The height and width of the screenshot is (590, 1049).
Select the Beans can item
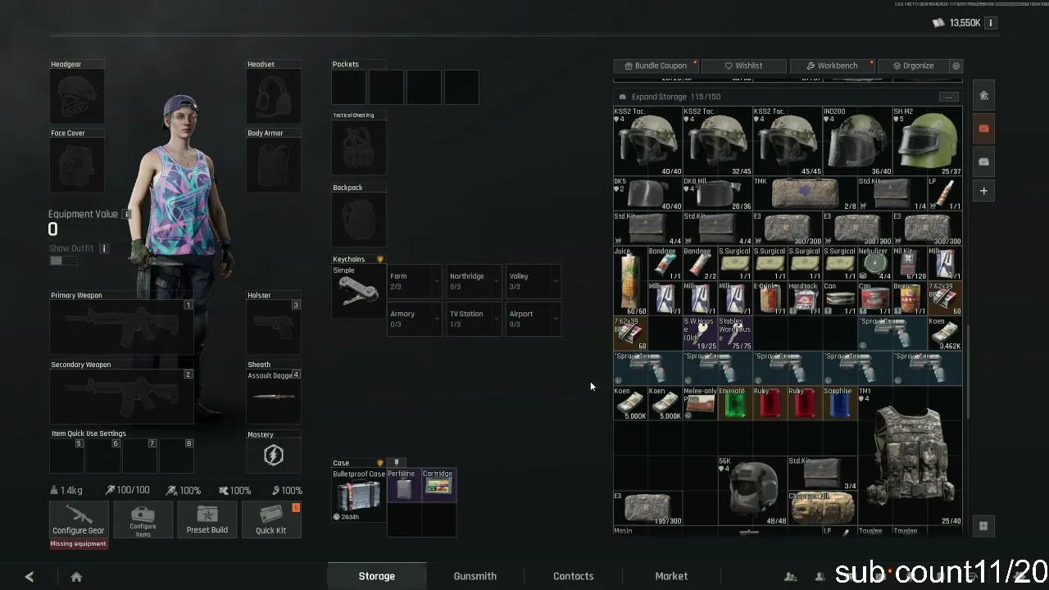click(910, 298)
